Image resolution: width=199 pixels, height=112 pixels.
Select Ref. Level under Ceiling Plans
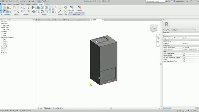6,30
